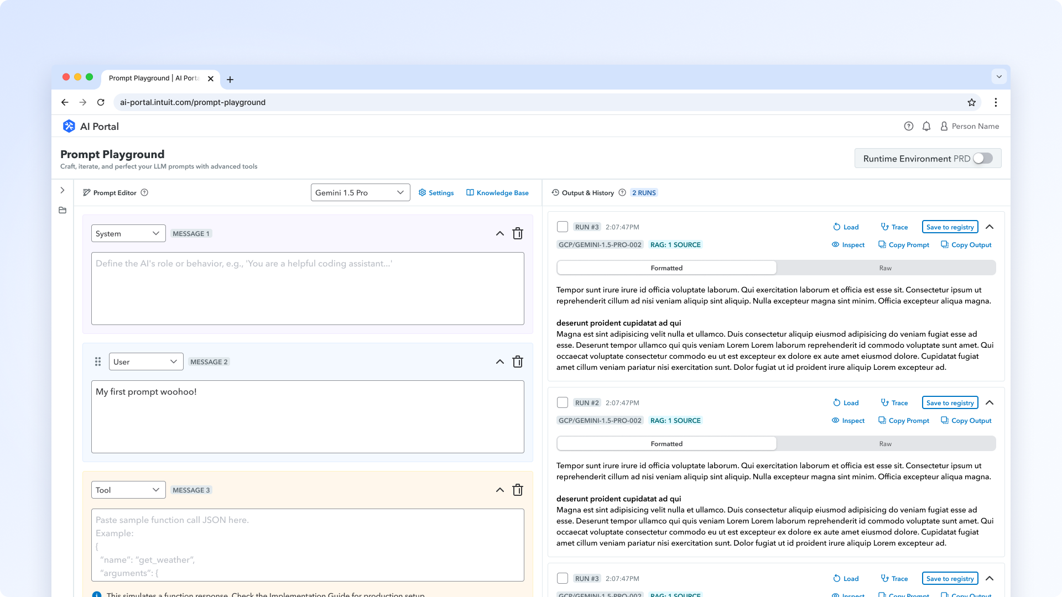Click the Tool function call JSON field

[308, 545]
